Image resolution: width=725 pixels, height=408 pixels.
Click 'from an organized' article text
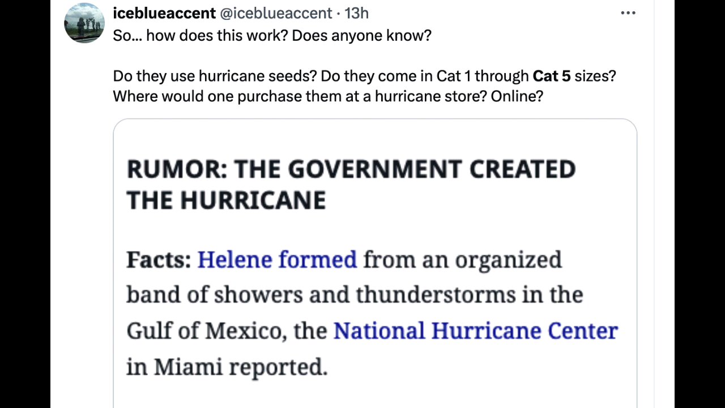[x=462, y=260]
